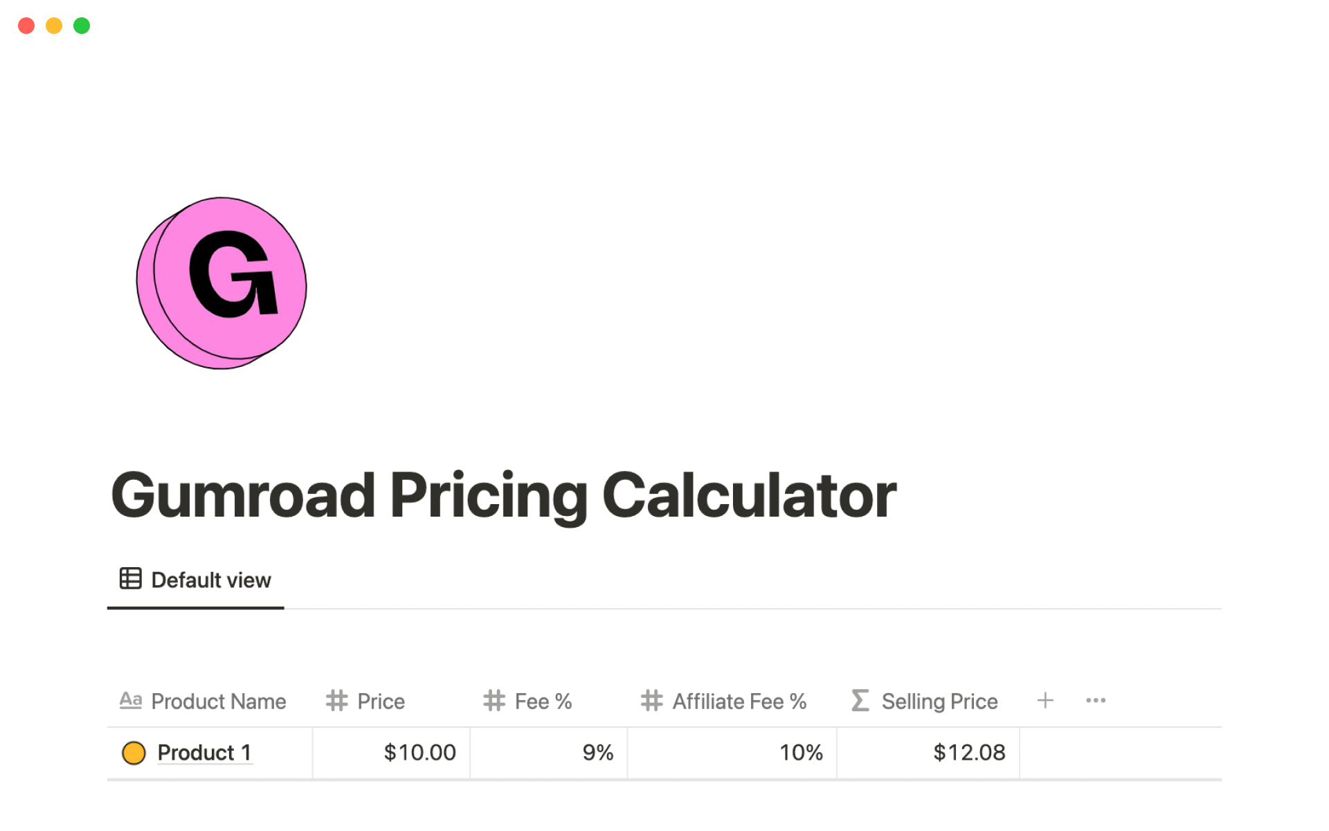Open the Product 1 page
Viewport: 1329px width, 831px height.
click(x=205, y=752)
